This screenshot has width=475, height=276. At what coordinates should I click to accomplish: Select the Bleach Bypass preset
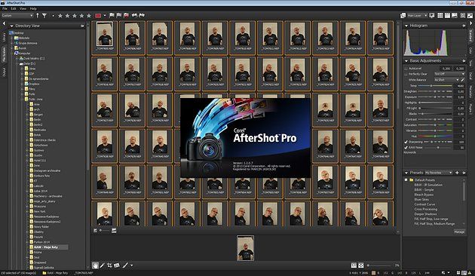coord(424,195)
